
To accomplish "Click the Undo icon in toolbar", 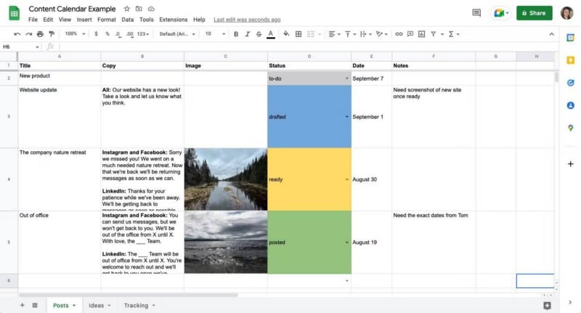I will coord(17,34).
